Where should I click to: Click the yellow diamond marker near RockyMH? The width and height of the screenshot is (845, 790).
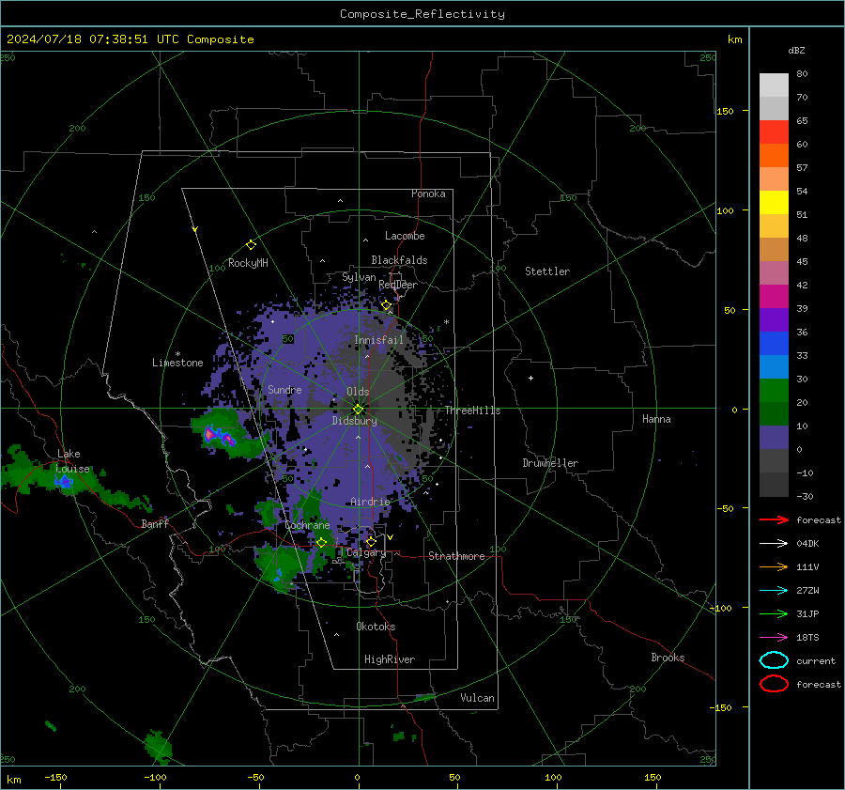(251, 245)
